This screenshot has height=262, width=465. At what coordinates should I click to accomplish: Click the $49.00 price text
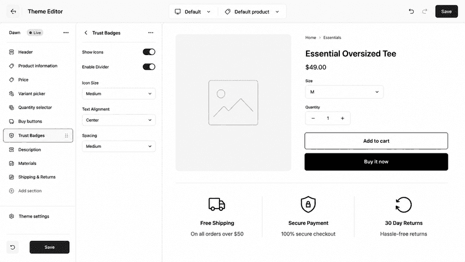[316, 67]
